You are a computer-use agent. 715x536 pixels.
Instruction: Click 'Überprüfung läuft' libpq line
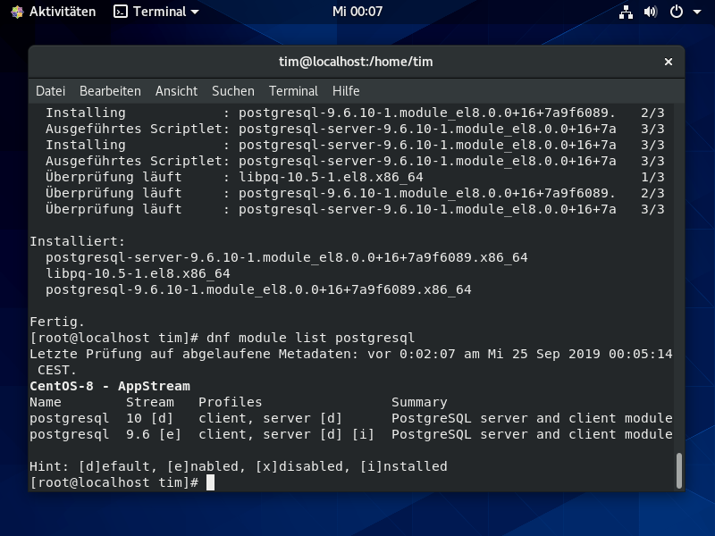click(355, 177)
